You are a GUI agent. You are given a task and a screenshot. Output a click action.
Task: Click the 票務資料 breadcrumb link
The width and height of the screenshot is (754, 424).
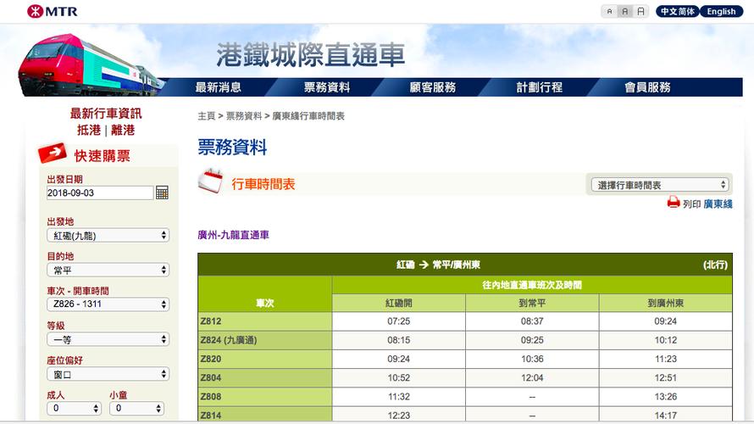[x=244, y=116]
